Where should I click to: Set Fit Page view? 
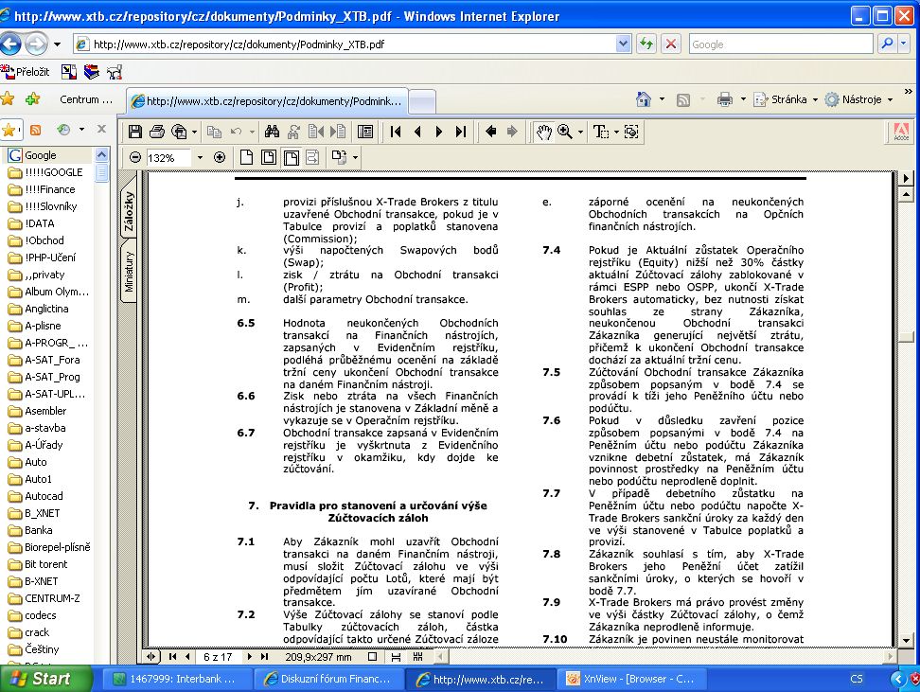click(x=269, y=157)
